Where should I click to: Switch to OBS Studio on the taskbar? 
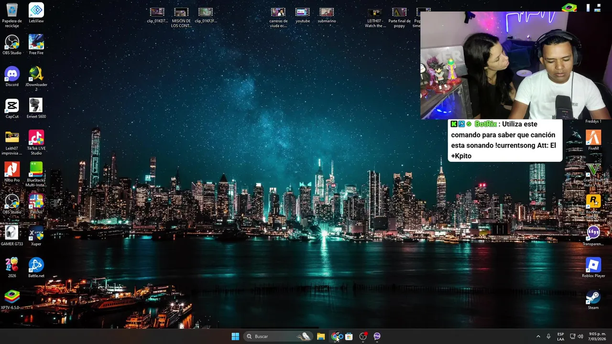click(x=363, y=336)
